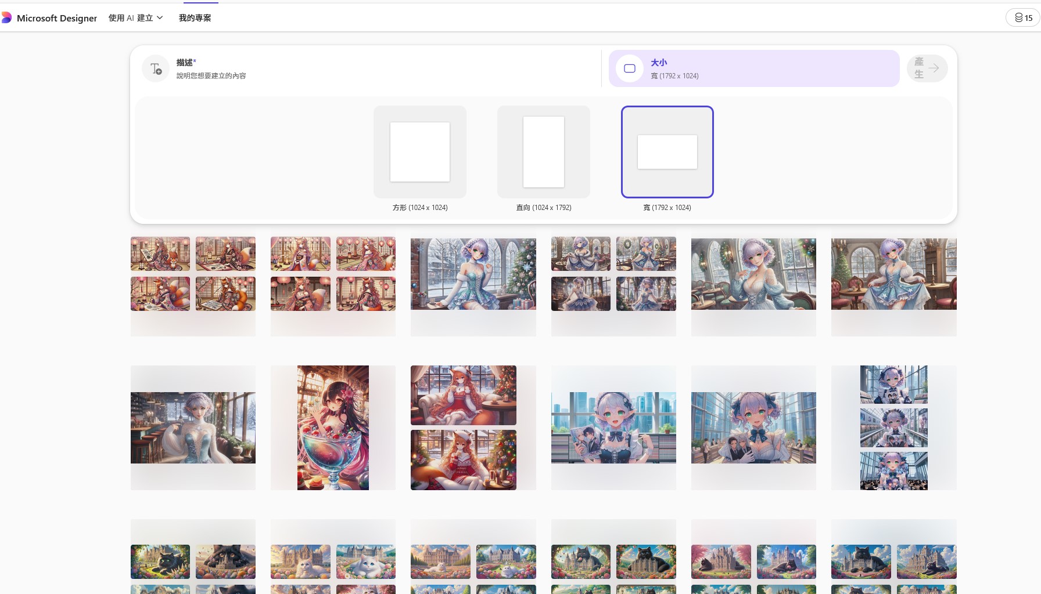Click the Microsoft Designer logo icon
1041x594 pixels.
pyautogui.click(x=6, y=18)
